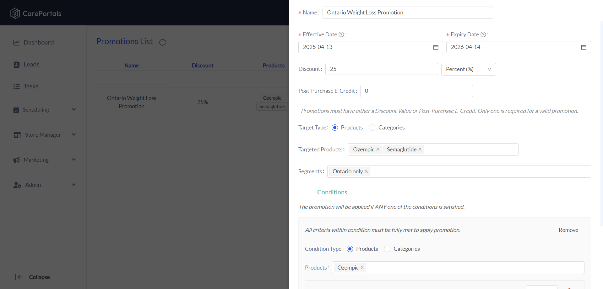Select Categories as the Target Type

372,128
